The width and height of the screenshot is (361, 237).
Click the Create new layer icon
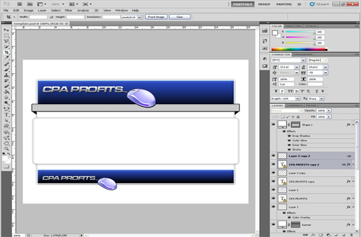pos(344,235)
